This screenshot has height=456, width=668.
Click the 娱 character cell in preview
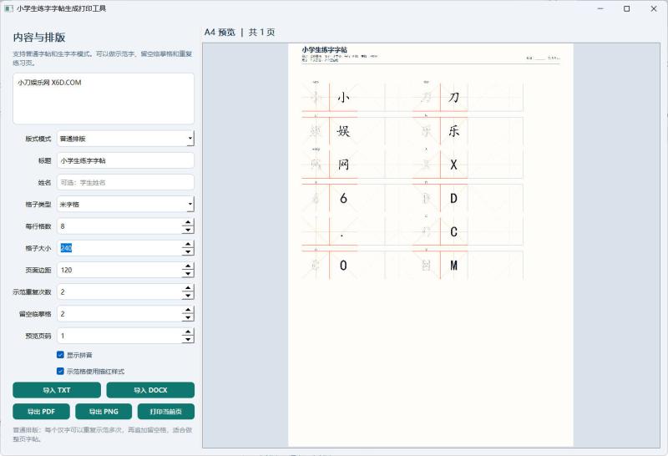pyautogui.click(x=343, y=131)
